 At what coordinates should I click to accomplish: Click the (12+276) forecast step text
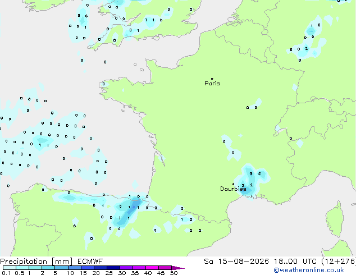click(339, 262)
